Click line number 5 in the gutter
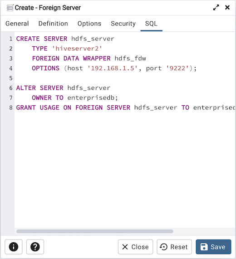The image size is (236, 259). pos(11,78)
